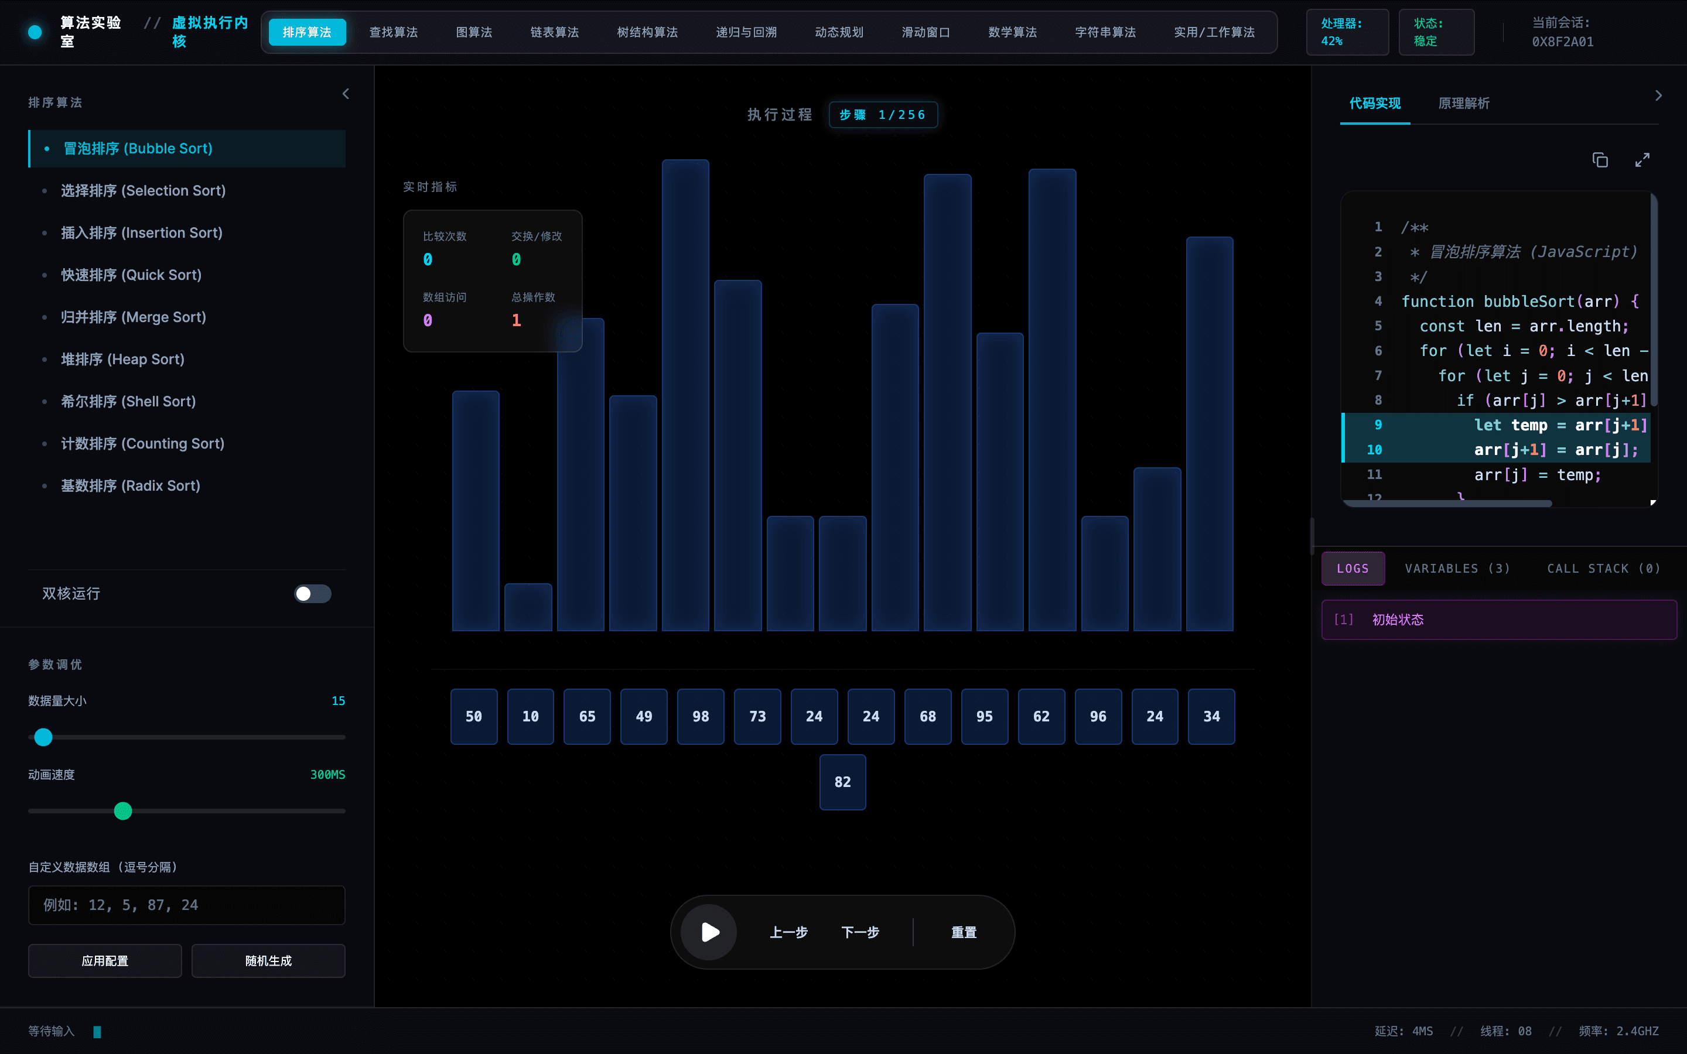Click the session ID 0X8F2A01

pos(1562,42)
